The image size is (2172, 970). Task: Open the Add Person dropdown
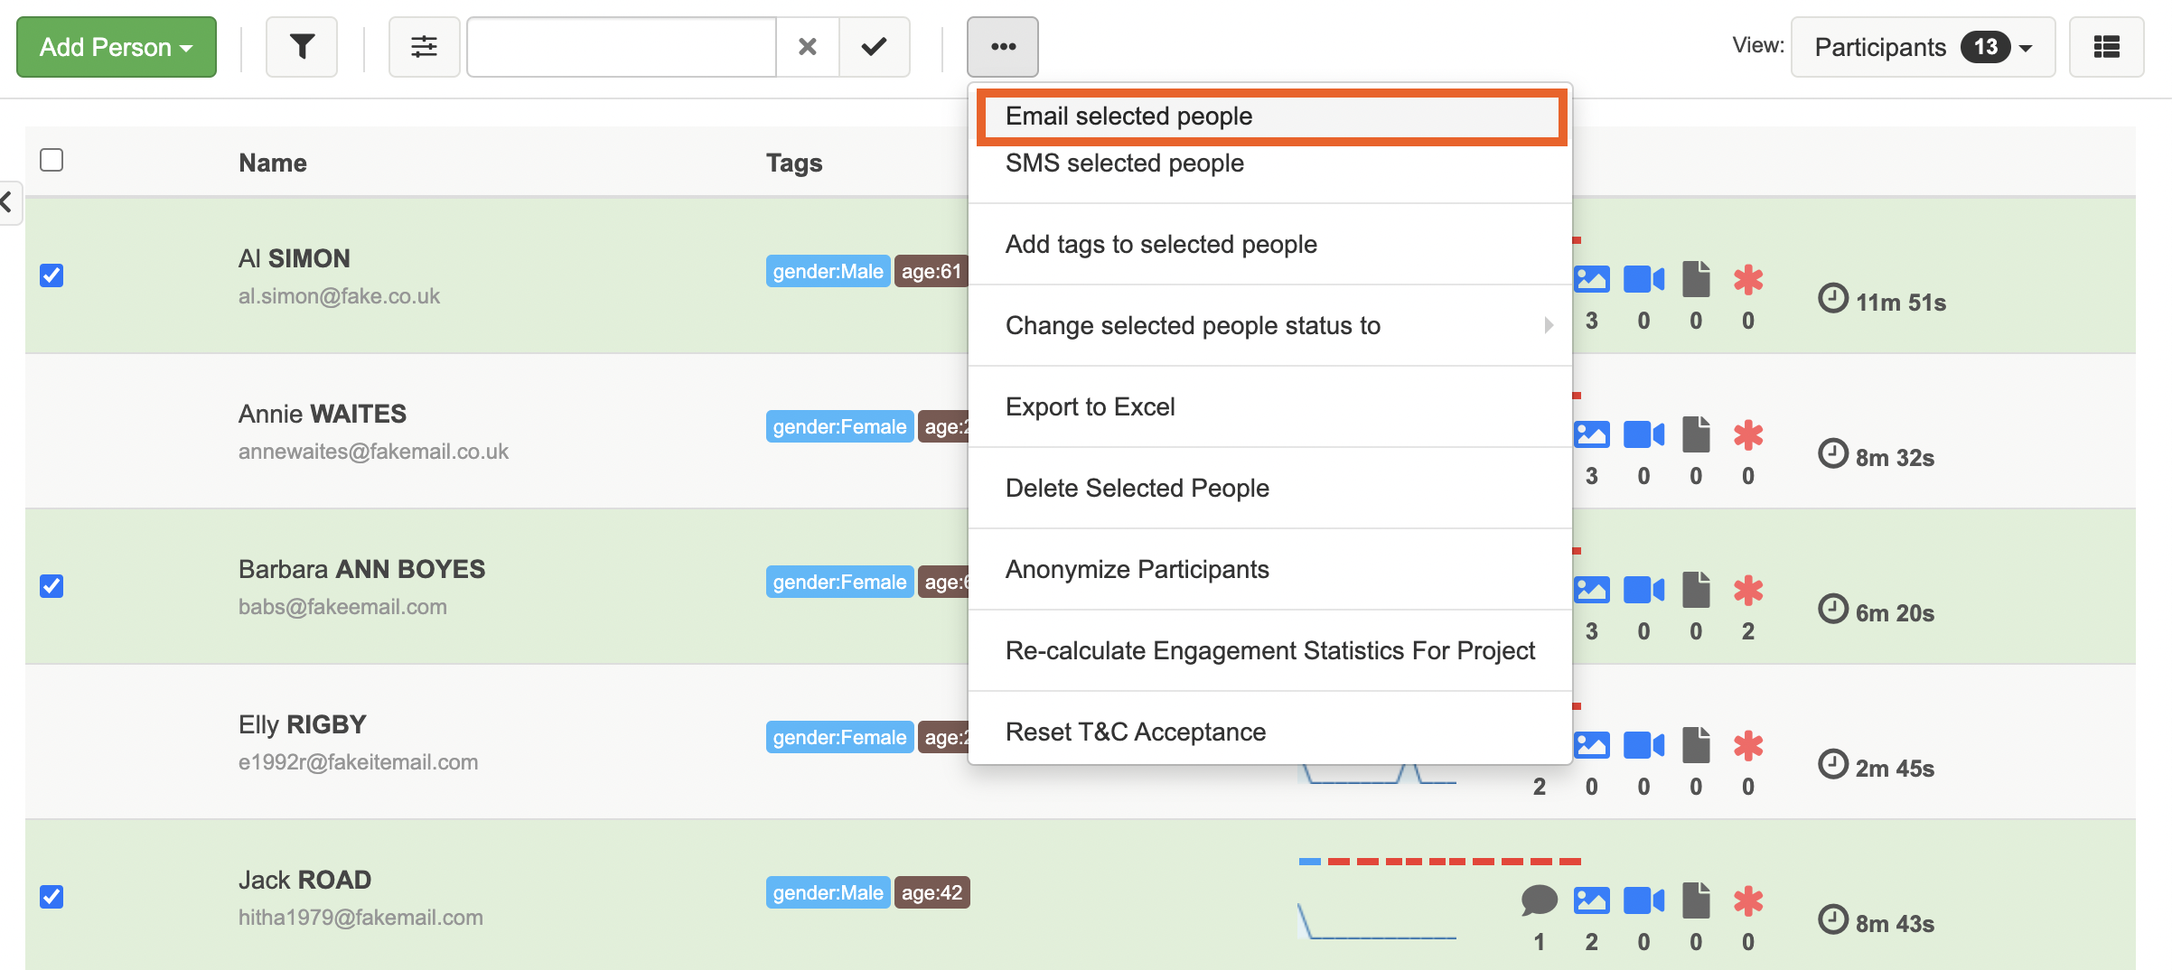tap(117, 47)
